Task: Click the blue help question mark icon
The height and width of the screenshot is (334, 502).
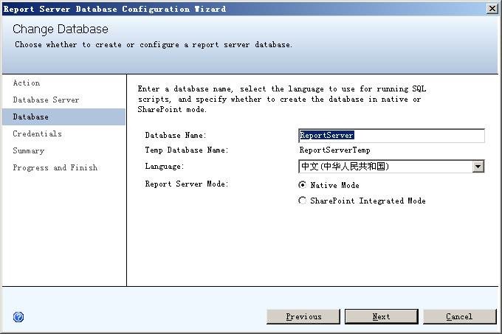Action: [18, 317]
